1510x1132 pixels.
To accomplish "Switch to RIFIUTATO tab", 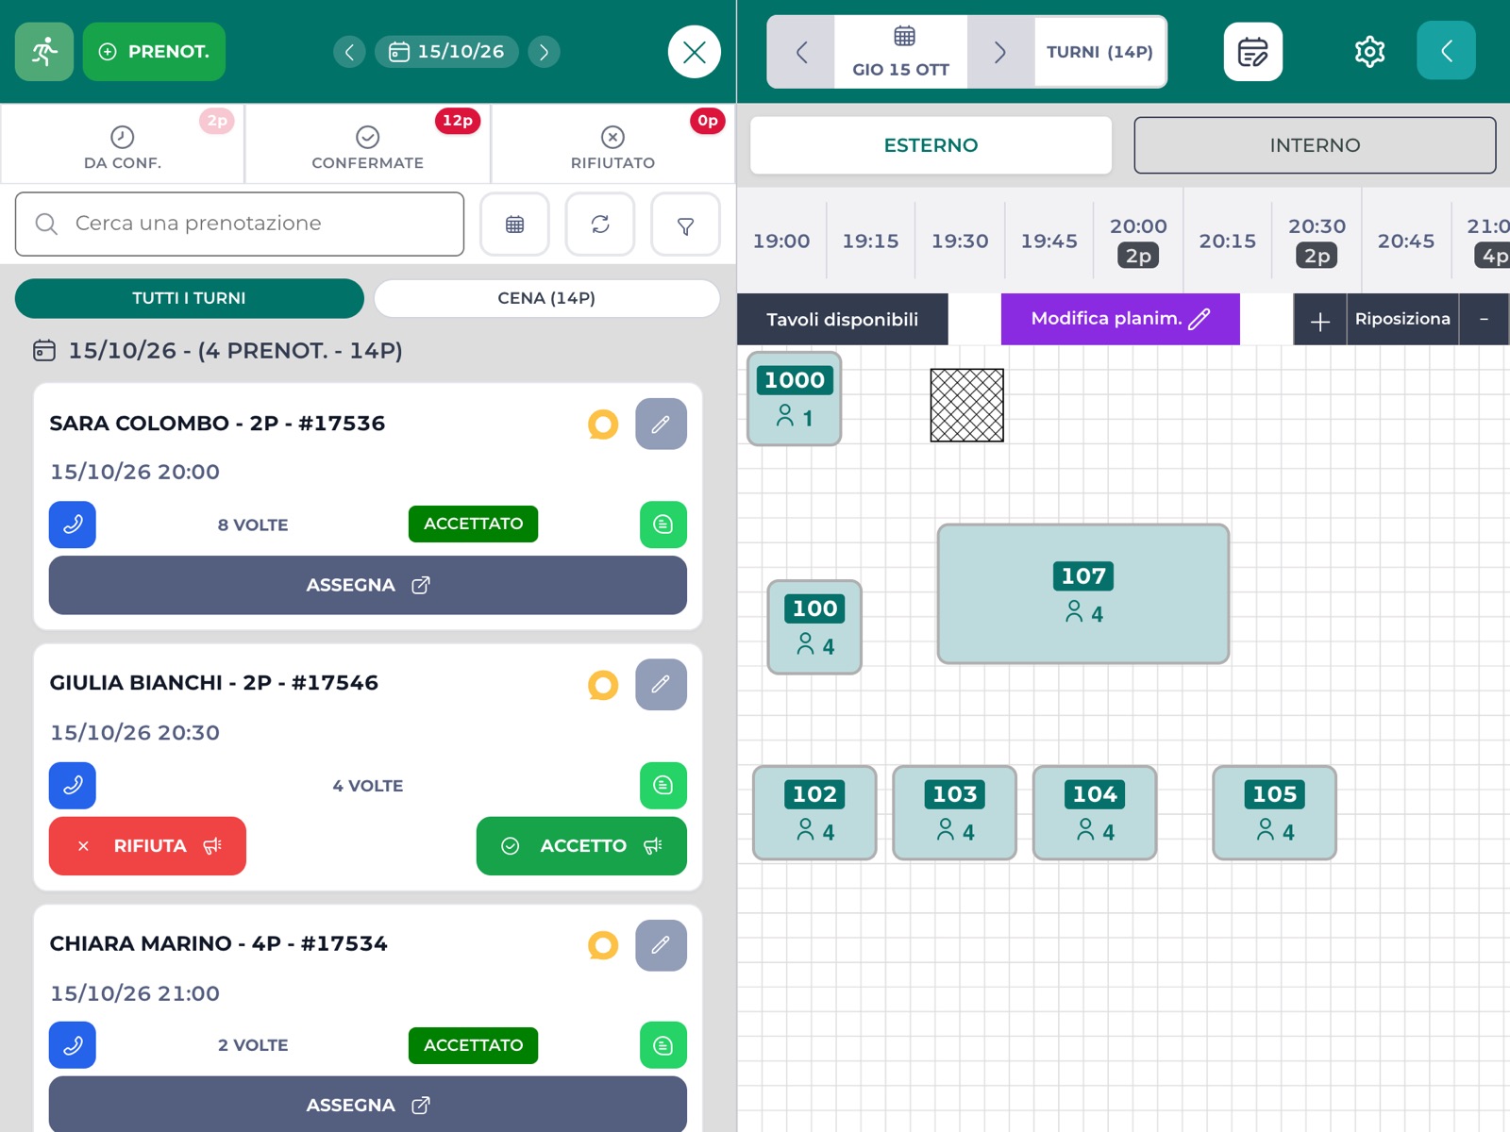I will coord(612,144).
